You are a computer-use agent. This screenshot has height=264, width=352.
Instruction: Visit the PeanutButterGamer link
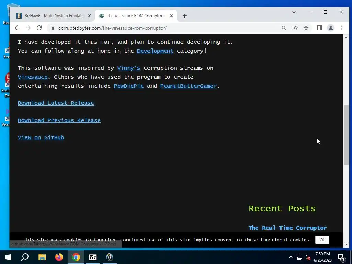pos(188,86)
